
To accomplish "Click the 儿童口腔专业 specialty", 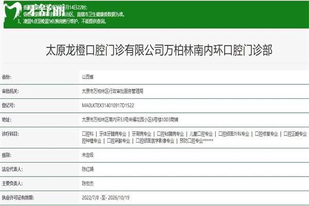I will point(201,134).
